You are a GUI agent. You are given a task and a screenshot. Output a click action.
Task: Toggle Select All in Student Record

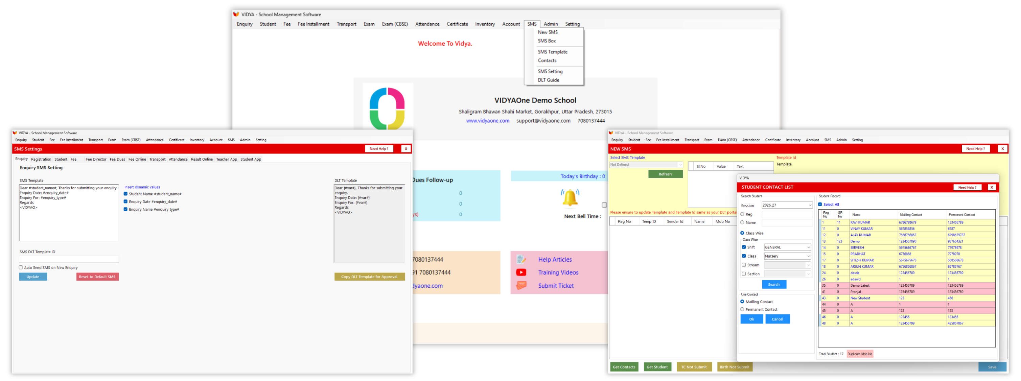pos(820,205)
